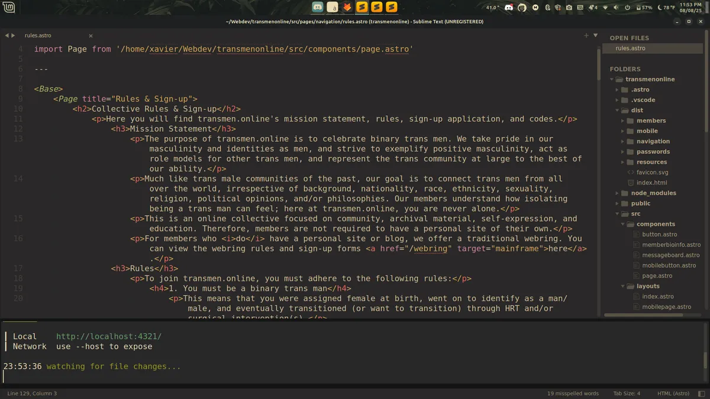This screenshot has height=399, width=710.
Task: Expand the mobile folder arrow
Action: (x=623, y=131)
